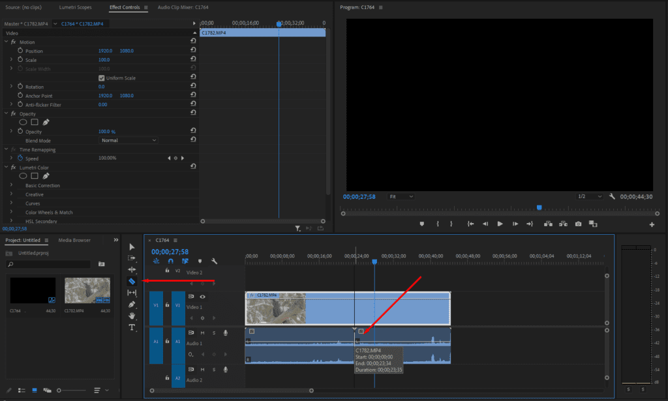Select the Razor tool in the toolbar
This screenshot has width=668, height=401.
pyautogui.click(x=132, y=281)
